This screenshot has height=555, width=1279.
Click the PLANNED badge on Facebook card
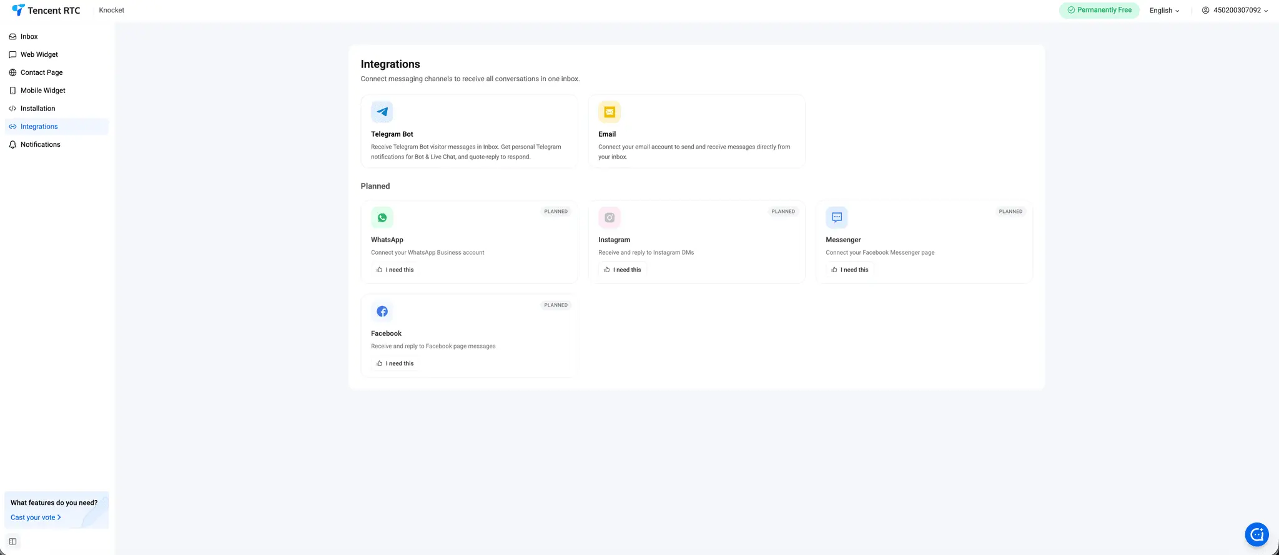(x=556, y=305)
